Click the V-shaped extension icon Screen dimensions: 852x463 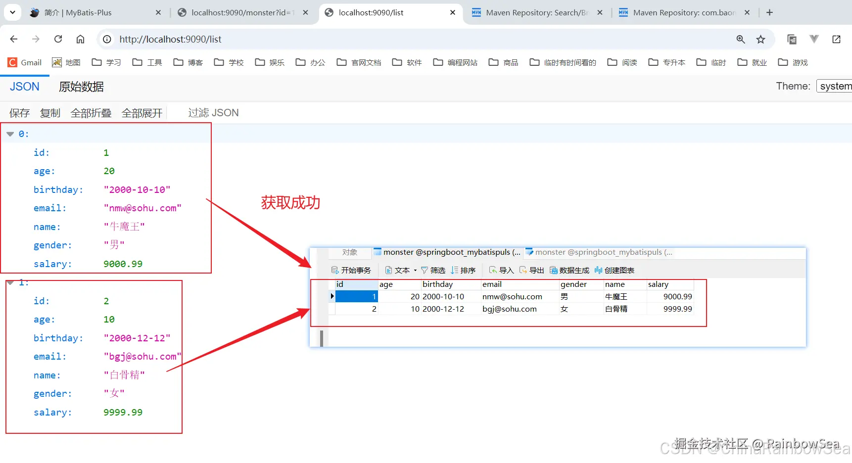(x=814, y=39)
